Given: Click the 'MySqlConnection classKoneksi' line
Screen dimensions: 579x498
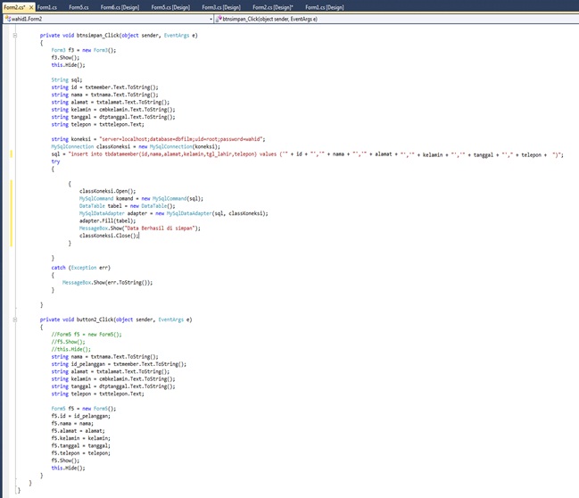Looking at the screenshot, I should [x=136, y=146].
